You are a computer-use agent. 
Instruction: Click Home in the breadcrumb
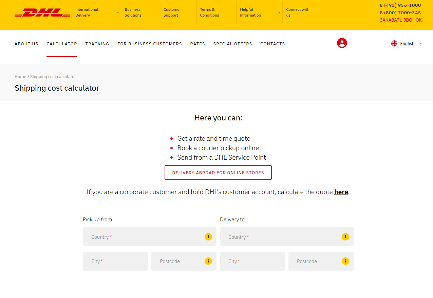coord(20,77)
